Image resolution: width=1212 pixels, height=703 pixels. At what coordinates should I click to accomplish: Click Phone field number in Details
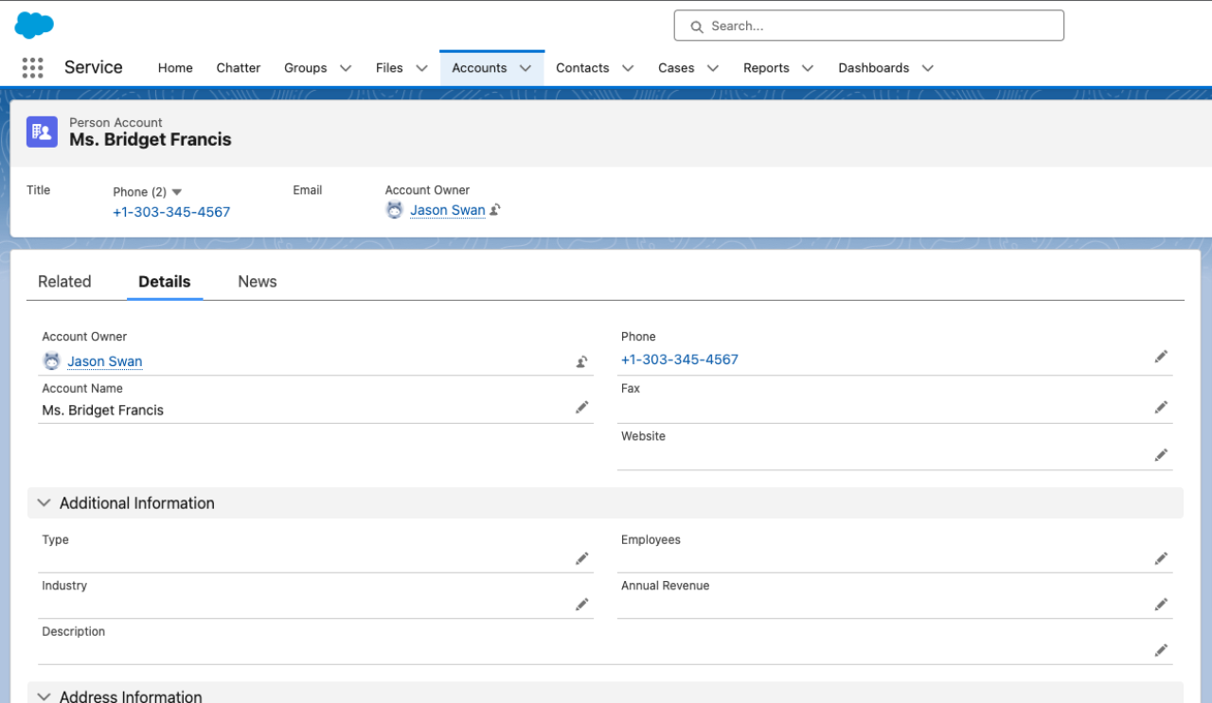[680, 360]
